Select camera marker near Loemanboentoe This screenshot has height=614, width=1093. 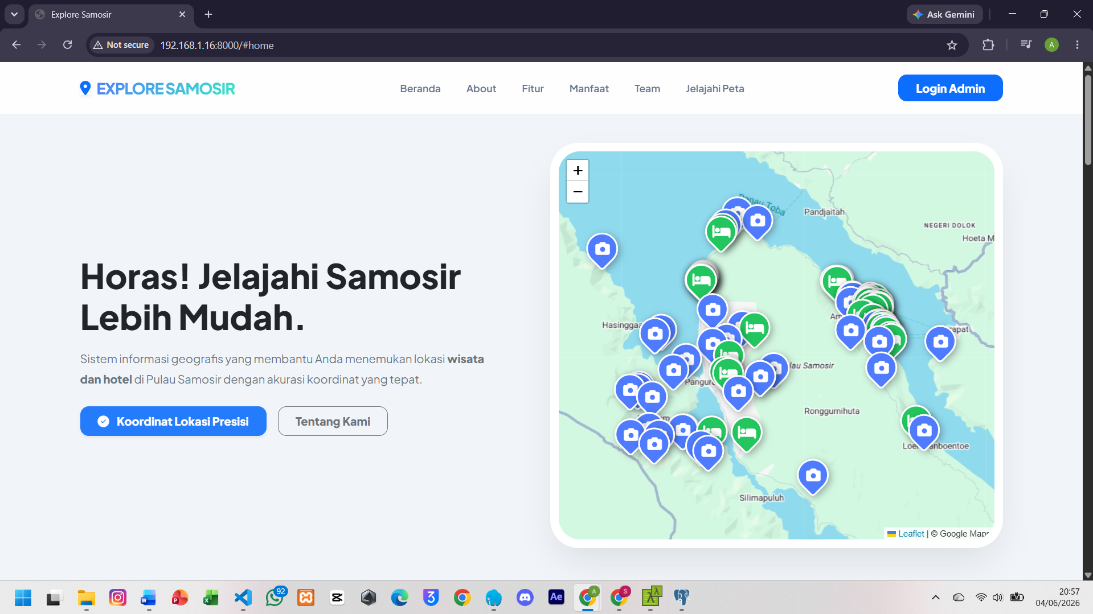(924, 431)
